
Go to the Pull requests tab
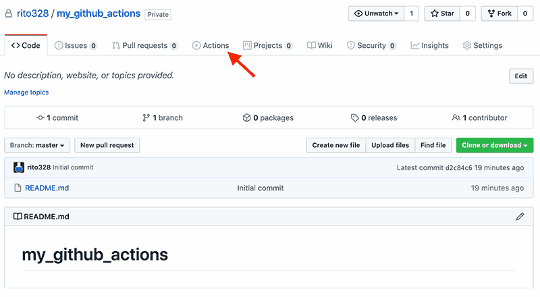[144, 46]
